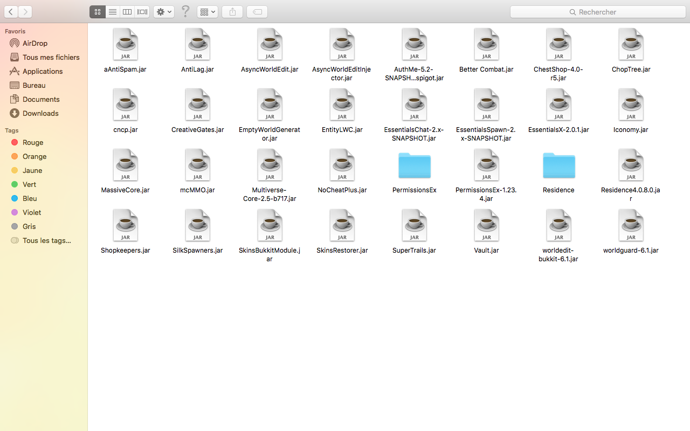Click the Share toolbar button
The image size is (690, 431).
click(232, 12)
